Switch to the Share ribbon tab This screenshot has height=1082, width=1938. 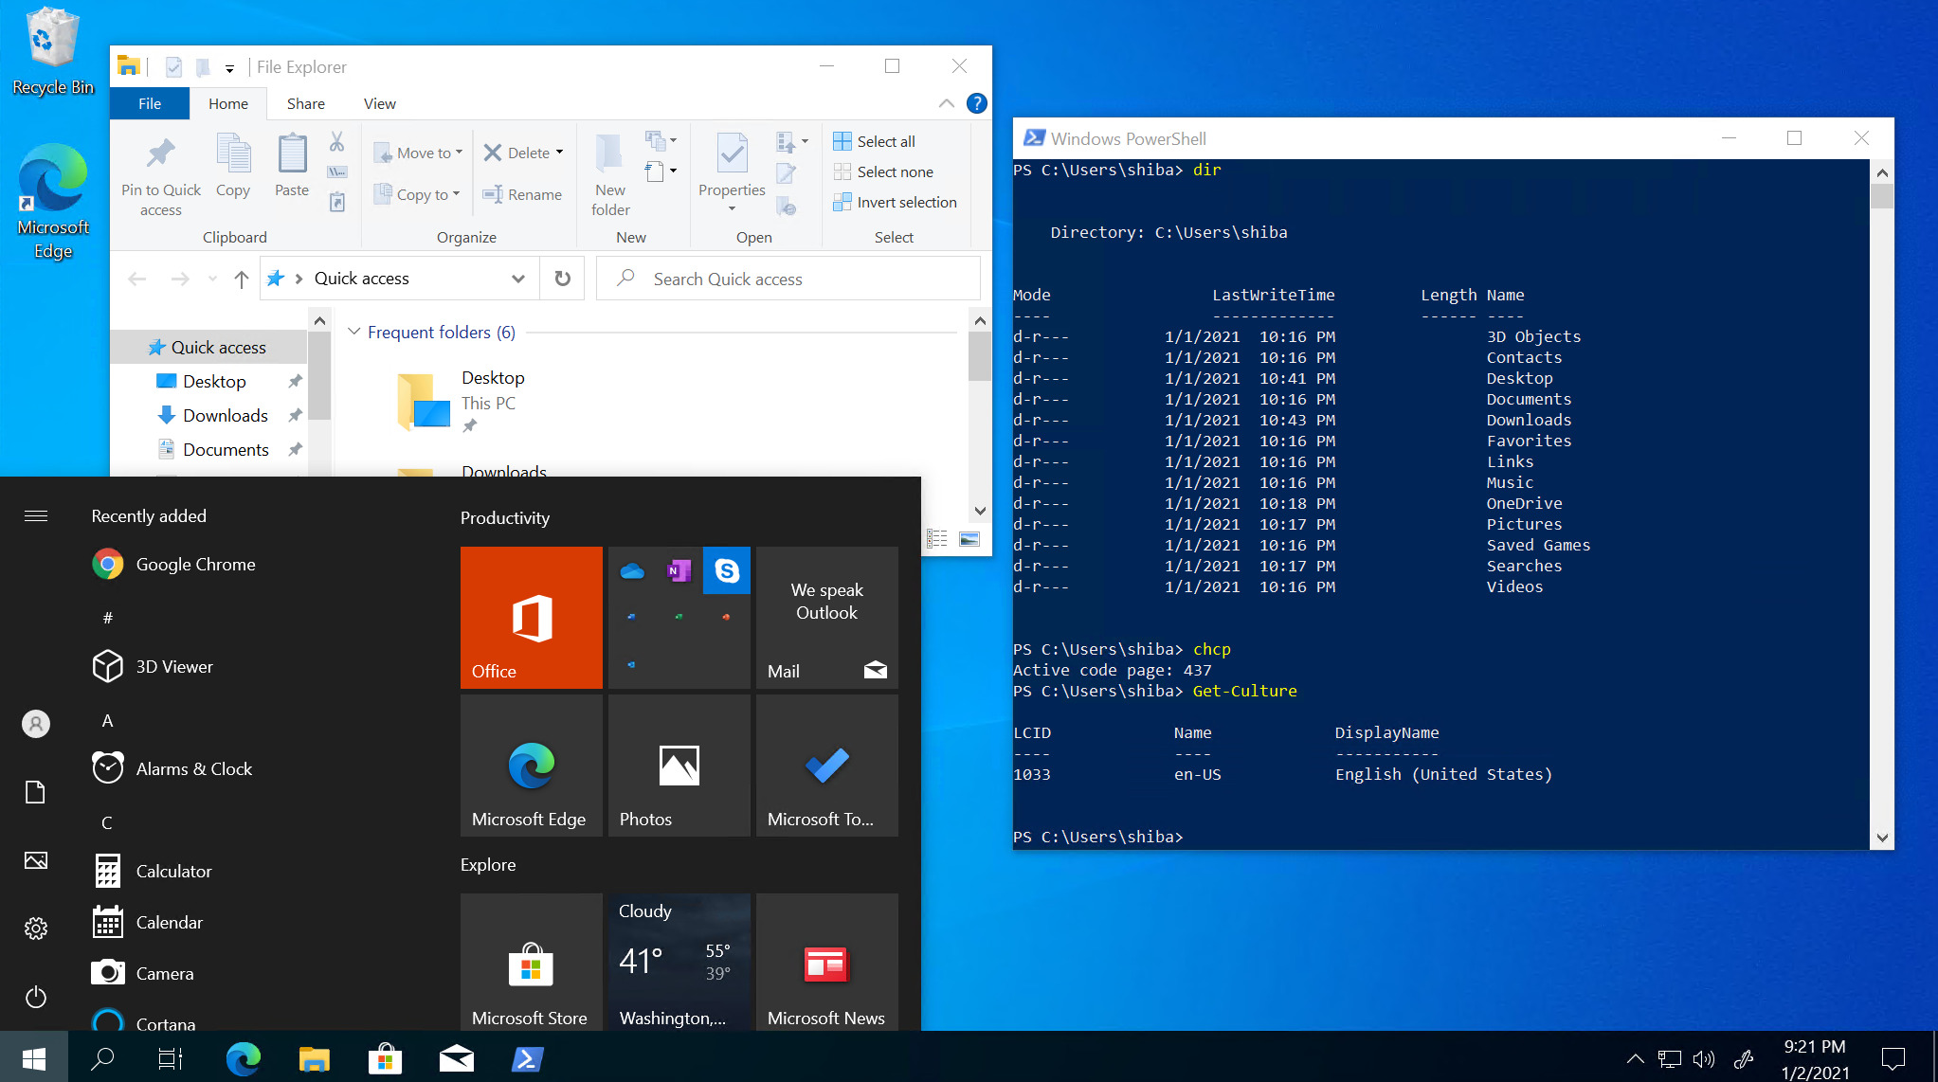tap(306, 103)
